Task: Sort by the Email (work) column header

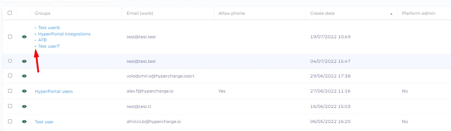Action: coord(140,13)
